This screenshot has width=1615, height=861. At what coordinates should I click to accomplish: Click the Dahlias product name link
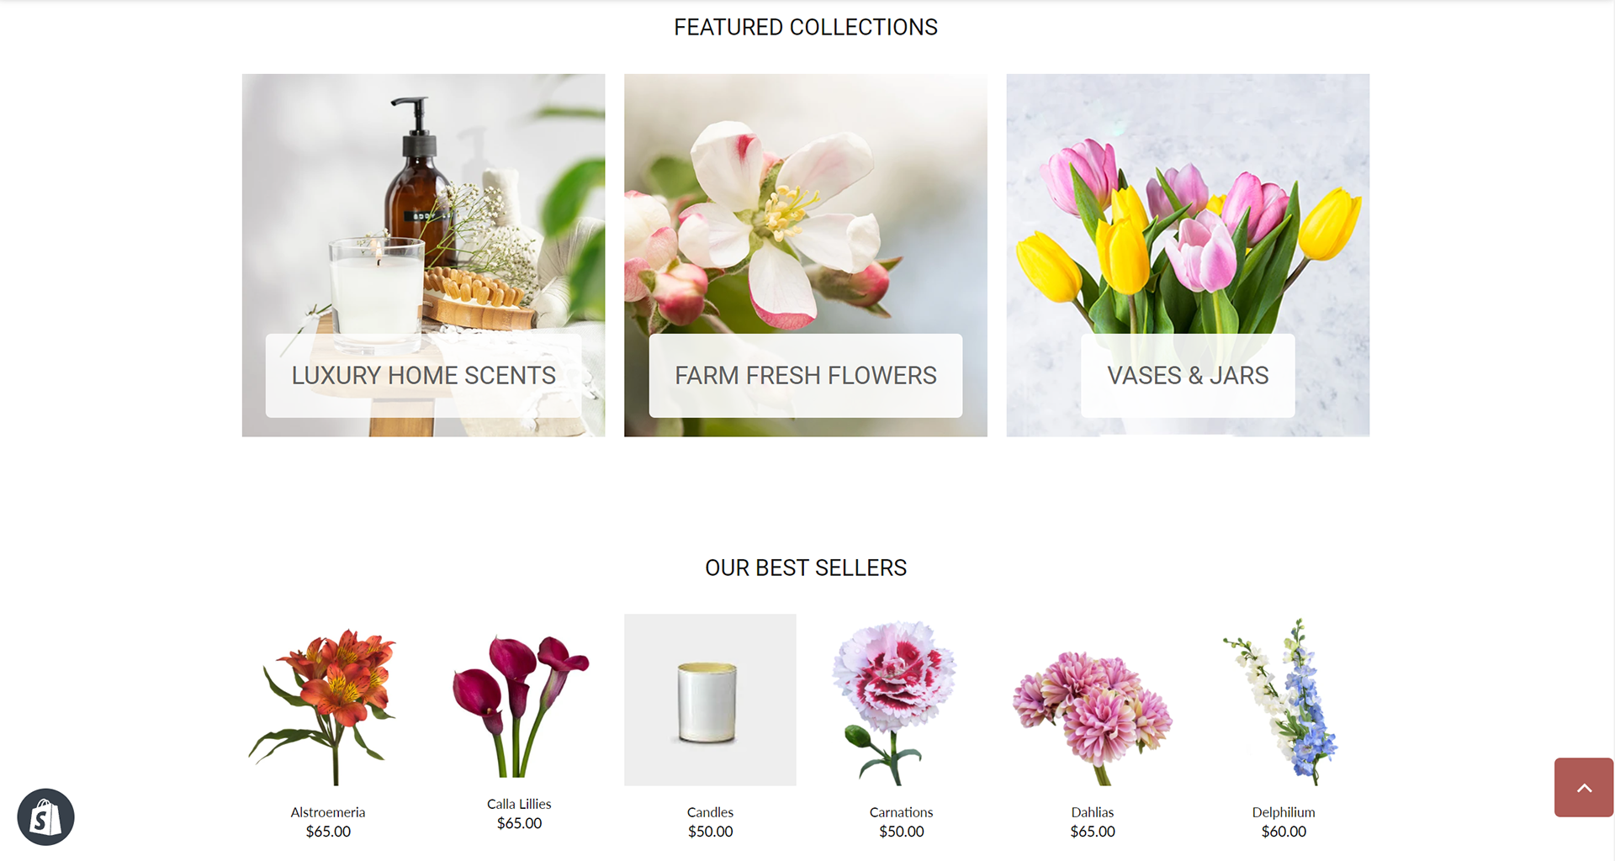(x=1093, y=812)
